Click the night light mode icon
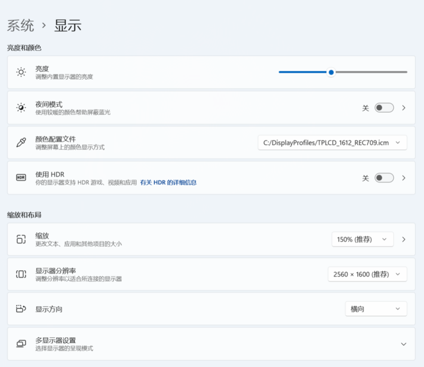This screenshot has height=367, width=424. pos(21,108)
